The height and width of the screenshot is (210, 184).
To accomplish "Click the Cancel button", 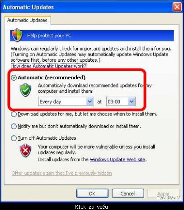I will [x=128, y=193].
